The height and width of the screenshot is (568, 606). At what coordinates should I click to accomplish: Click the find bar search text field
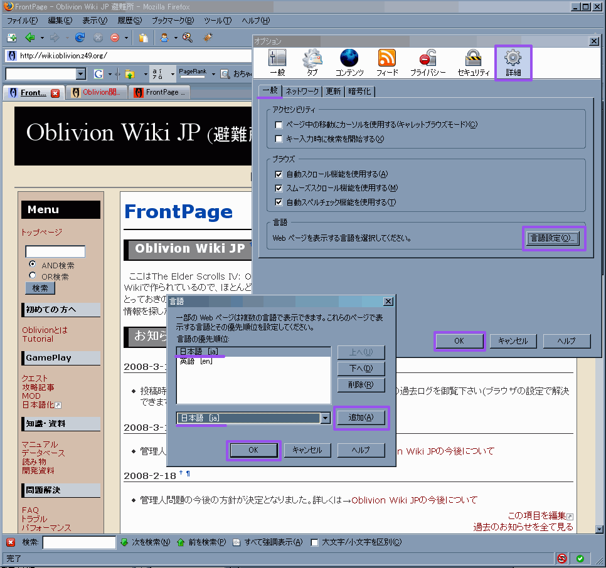coord(78,542)
